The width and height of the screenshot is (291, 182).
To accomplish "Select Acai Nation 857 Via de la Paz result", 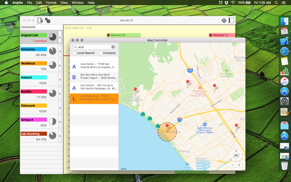I will [94, 88].
